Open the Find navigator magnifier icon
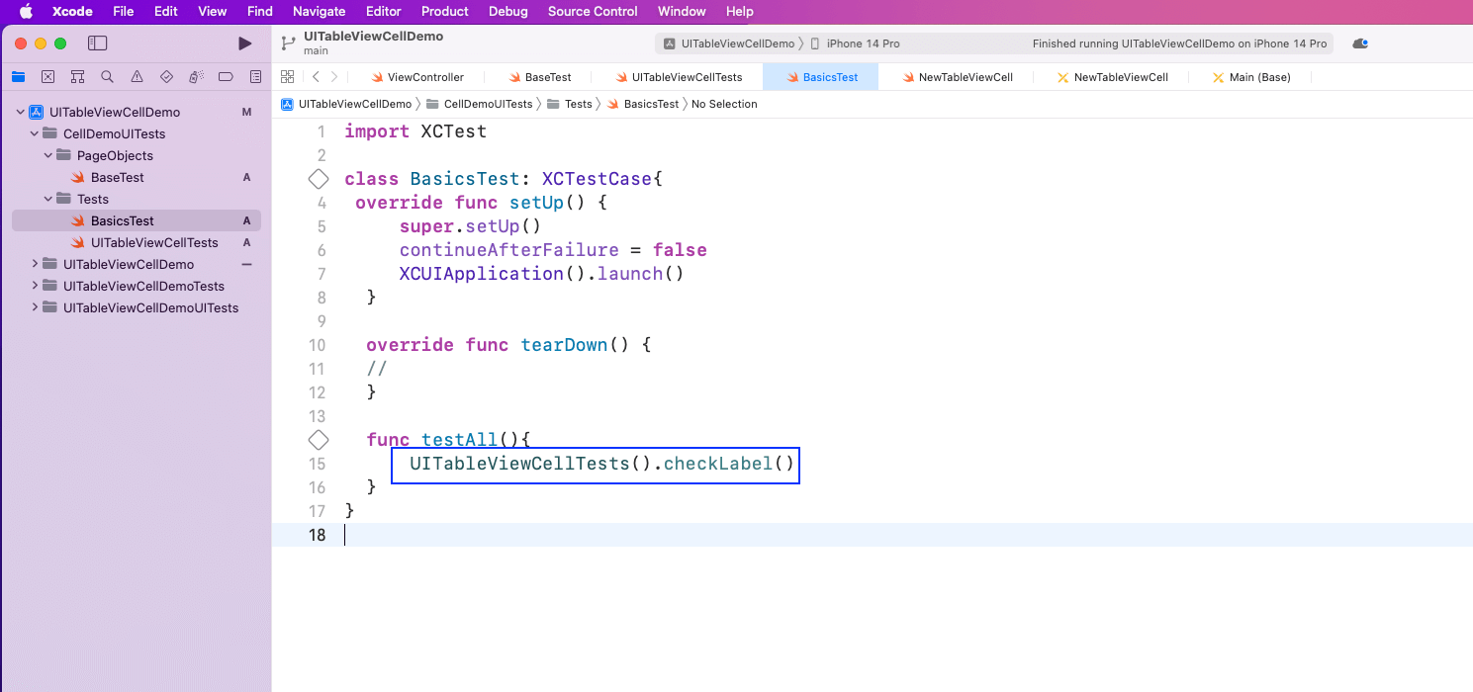The height and width of the screenshot is (692, 1473). point(107,77)
